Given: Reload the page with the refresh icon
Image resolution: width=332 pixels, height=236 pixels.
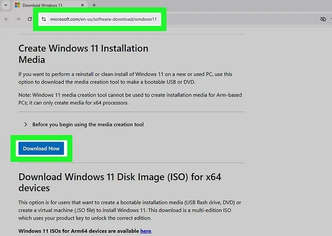Looking at the screenshot, I should pyautogui.click(x=30, y=19).
